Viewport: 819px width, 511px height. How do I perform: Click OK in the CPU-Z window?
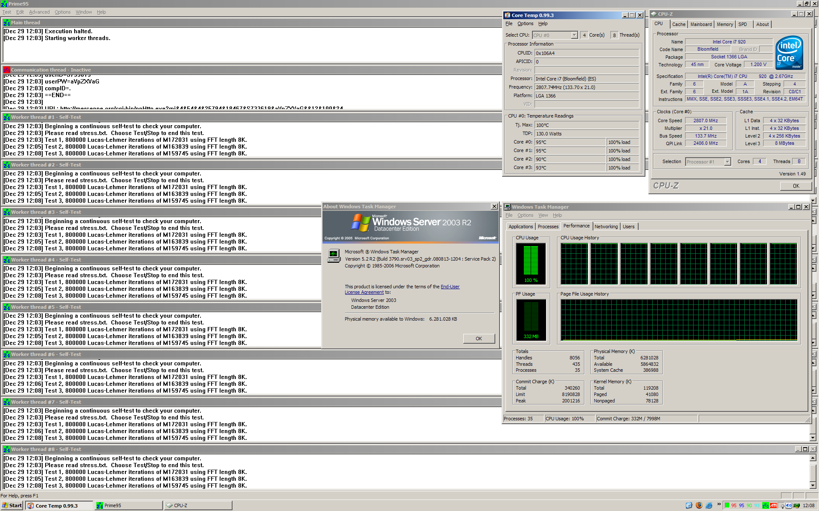click(796, 186)
